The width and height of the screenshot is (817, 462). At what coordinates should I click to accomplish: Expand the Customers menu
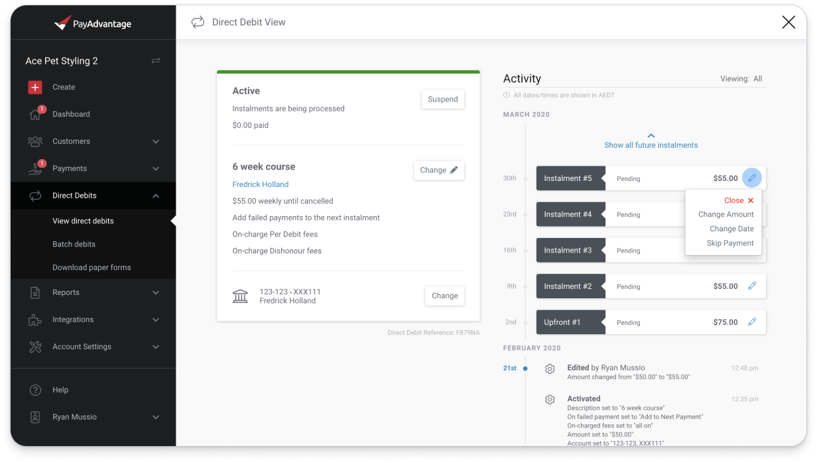pyautogui.click(x=156, y=141)
